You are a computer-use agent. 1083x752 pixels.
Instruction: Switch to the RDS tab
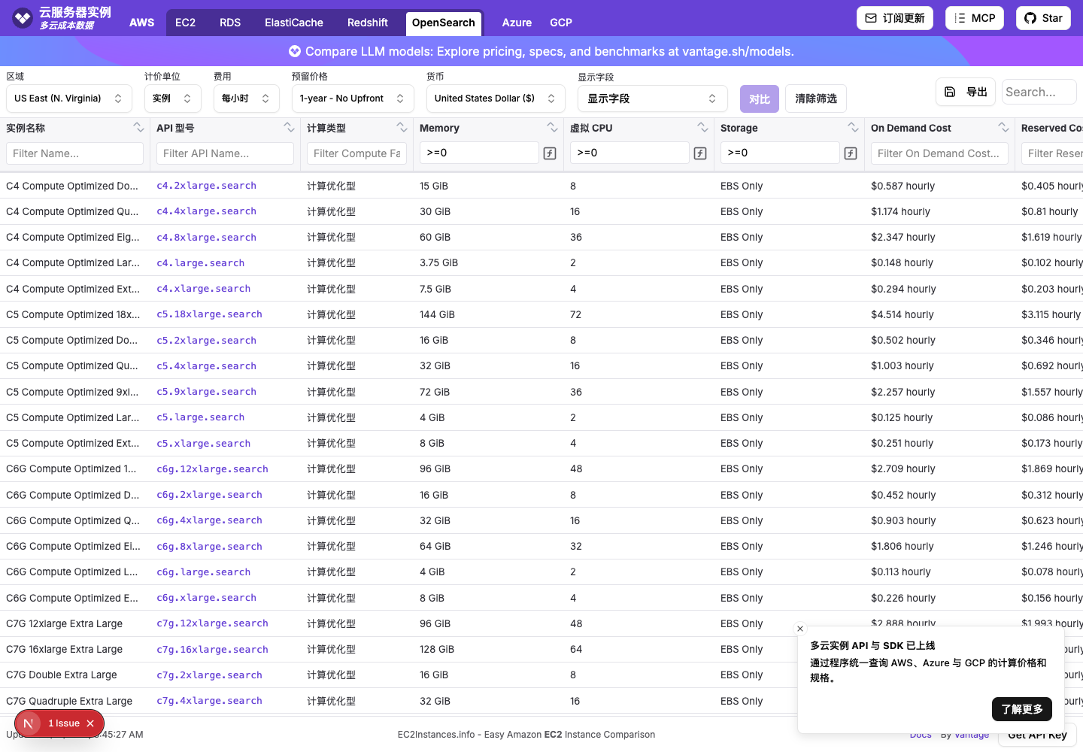pos(230,23)
